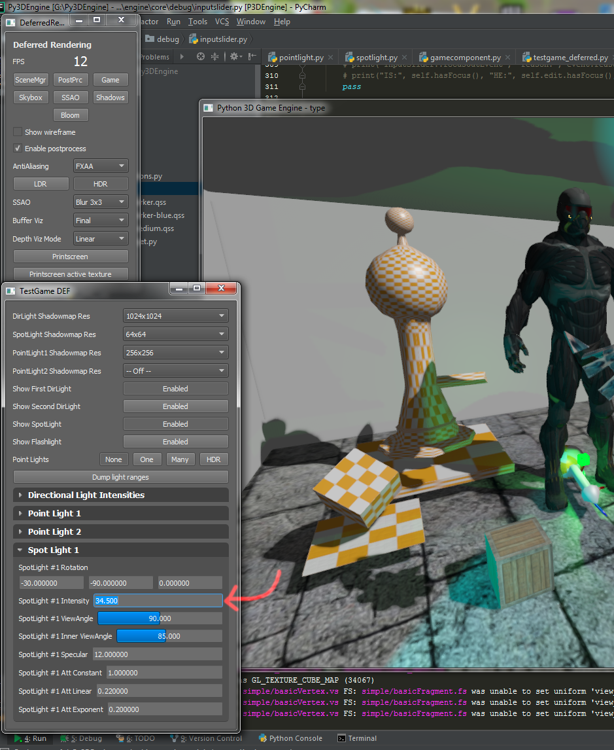Click the code fold marker on line 311
Image resolution: width=614 pixels, height=750 pixels.
point(302,86)
